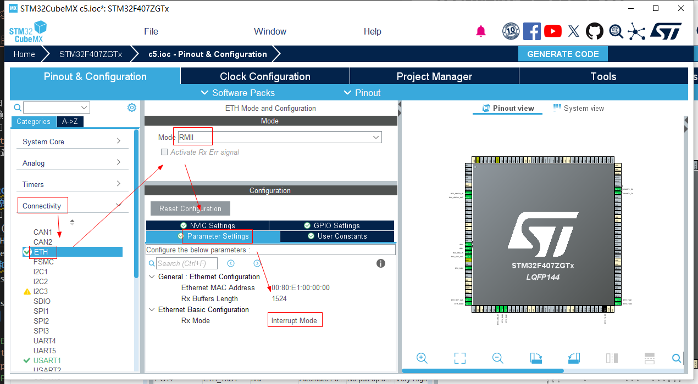Open the Window menu
Viewport: 698px width, 384px height.
[x=270, y=31]
